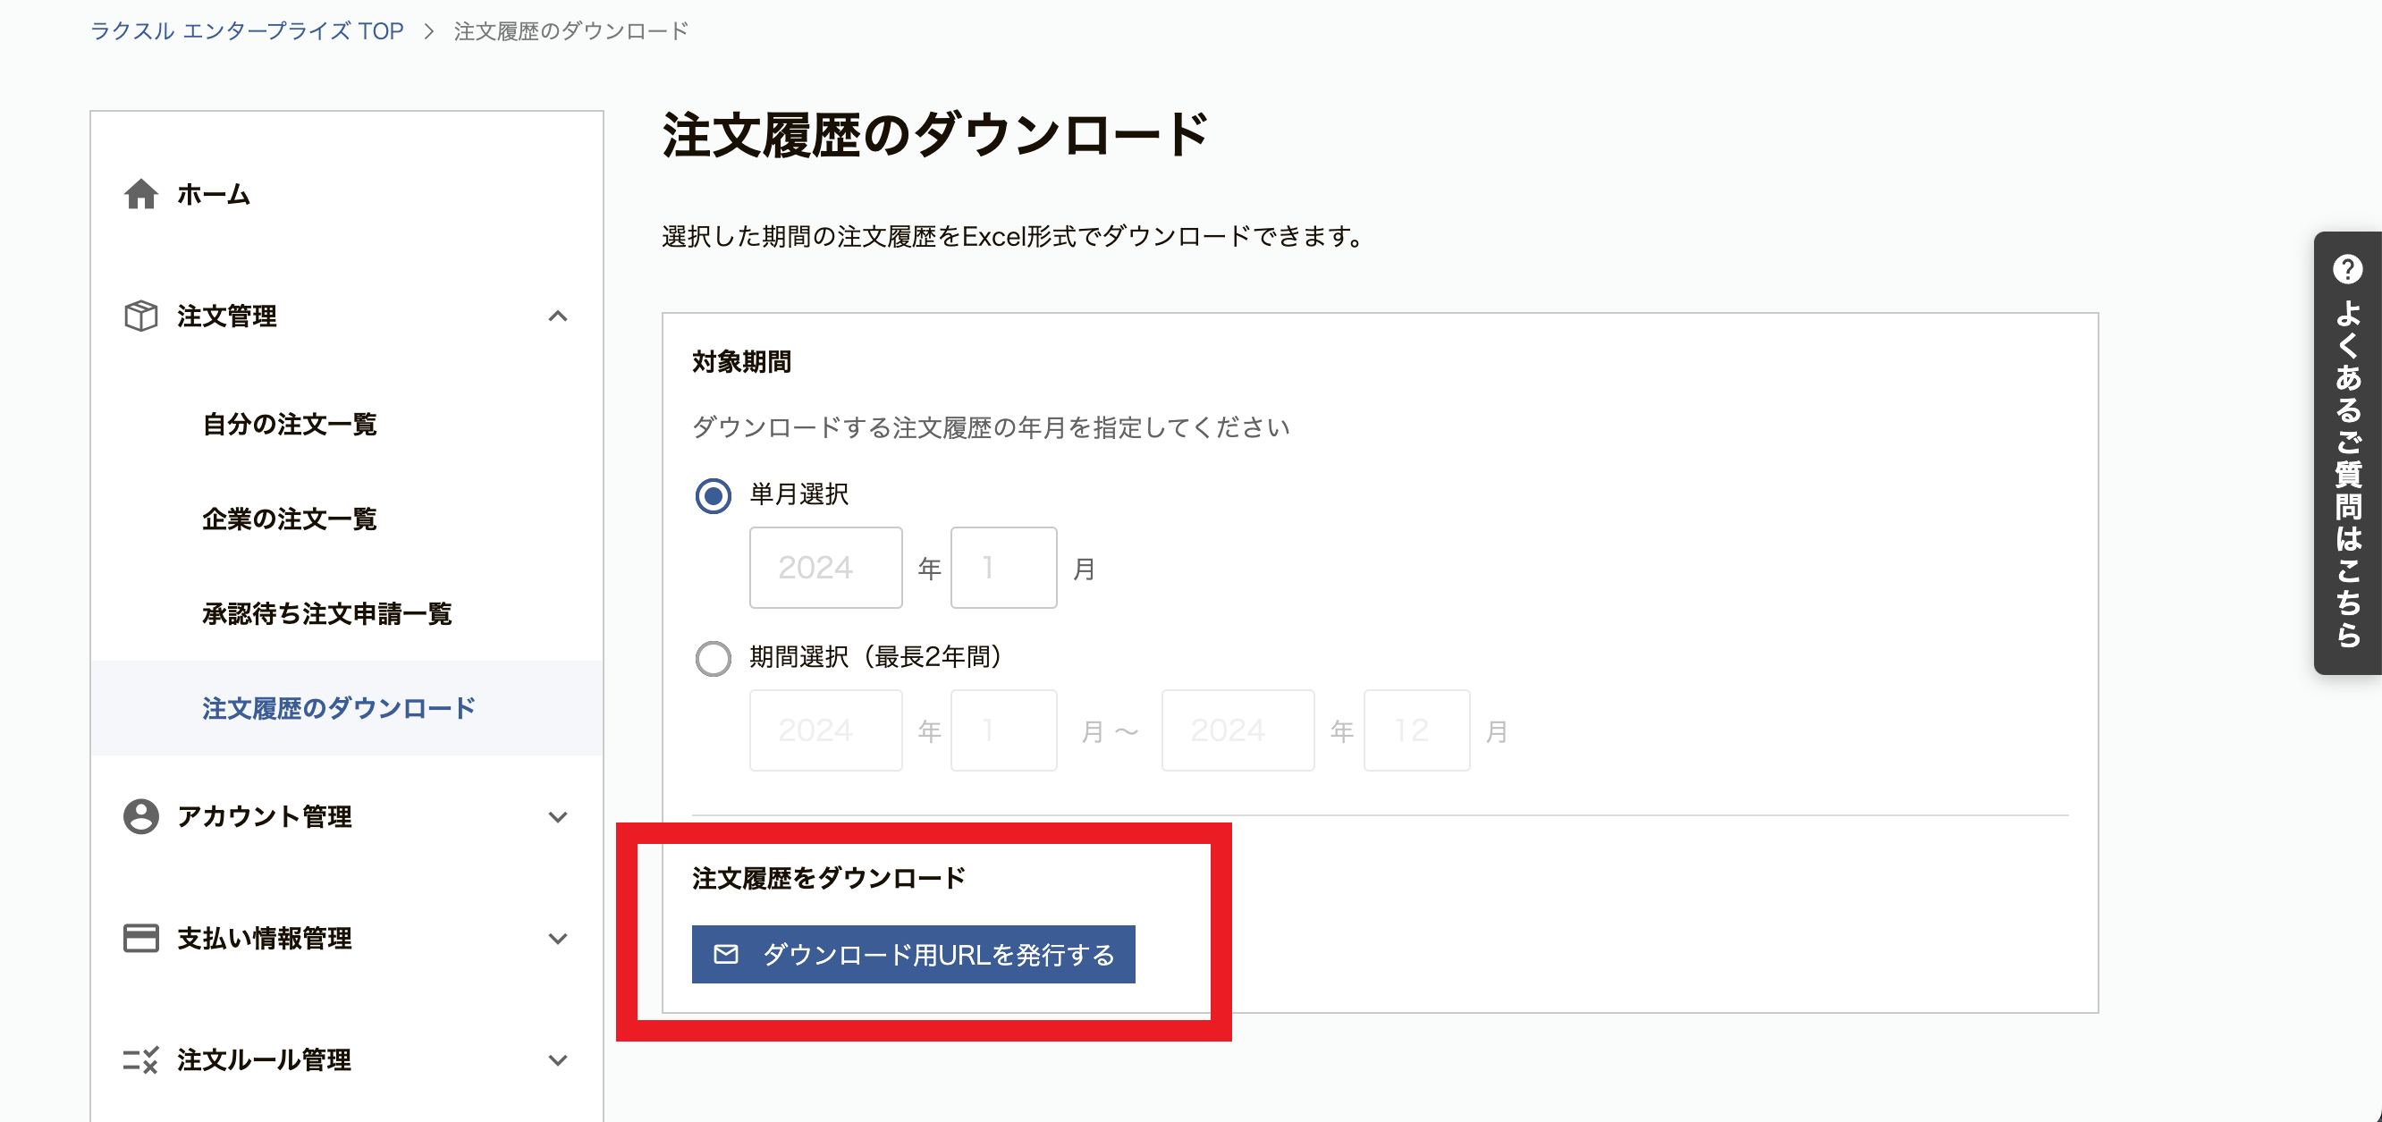Click the single-month month input field

pos(1003,568)
